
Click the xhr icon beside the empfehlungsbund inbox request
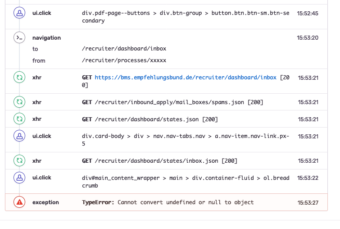click(x=19, y=77)
